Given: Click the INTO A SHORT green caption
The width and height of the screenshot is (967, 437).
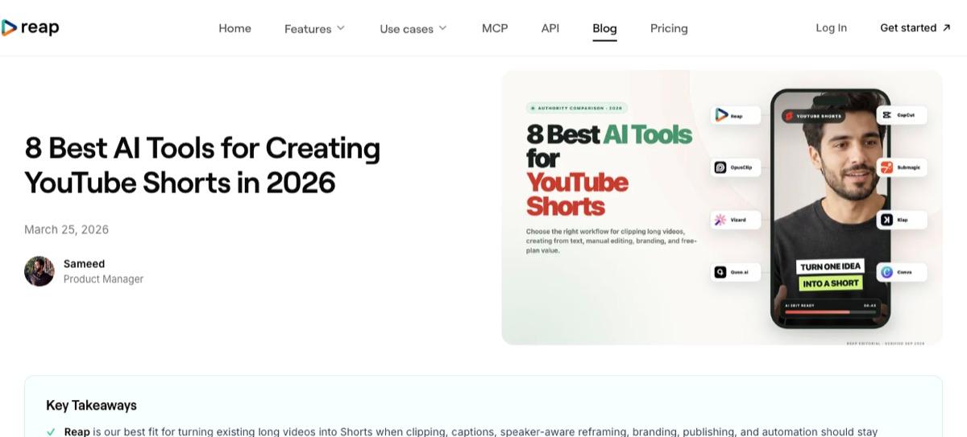Looking at the screenshot, I should 830,283.
